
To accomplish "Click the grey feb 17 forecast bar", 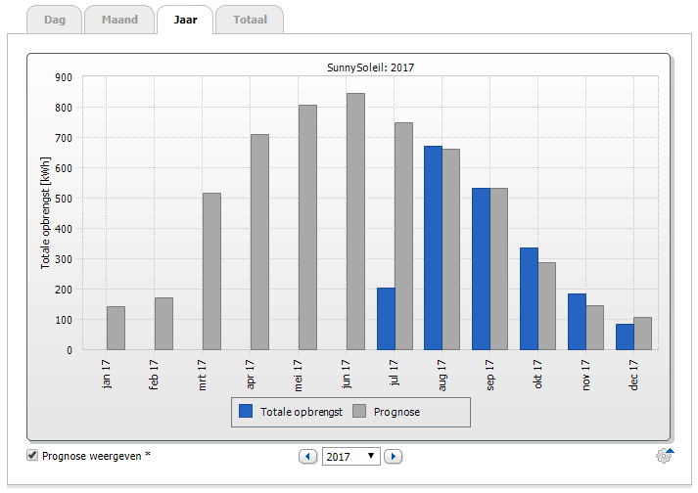I will (x=163, y=324).
